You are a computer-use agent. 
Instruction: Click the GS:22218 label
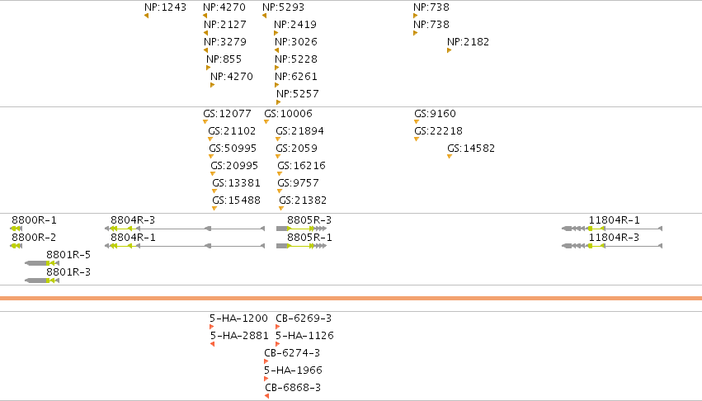tap(438, 131)
